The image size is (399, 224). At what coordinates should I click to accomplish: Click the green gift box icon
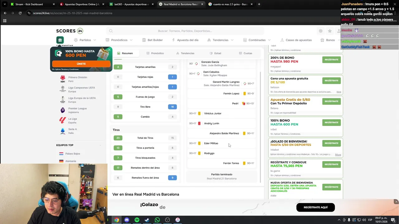60,40
